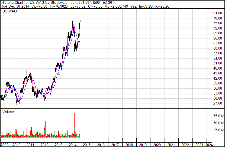Select the 2011 year label
This screenshot has height=147, width=225.
(x=30, y=145)
